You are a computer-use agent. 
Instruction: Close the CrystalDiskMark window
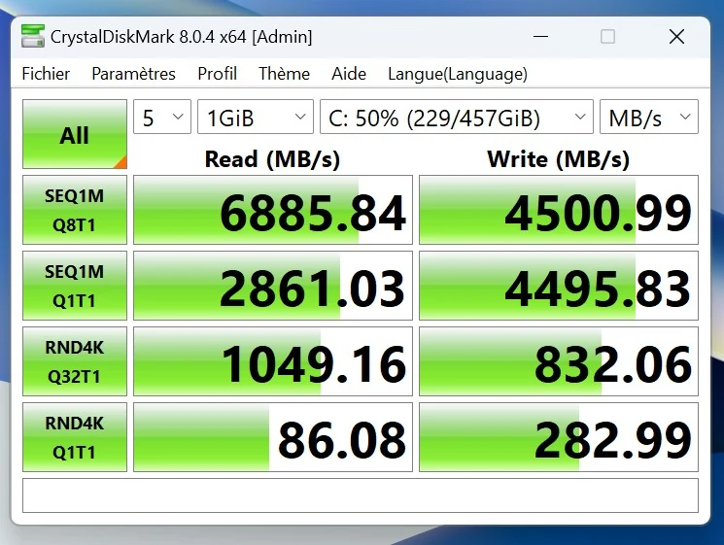(x=676, y=37)
